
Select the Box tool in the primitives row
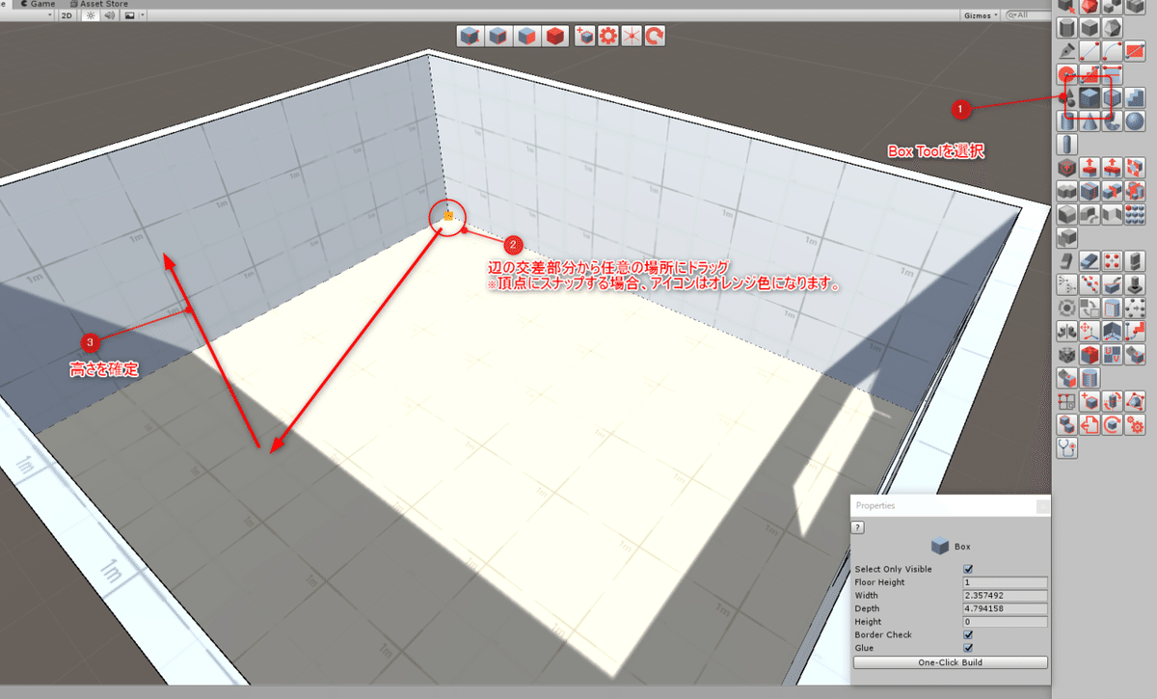pyautogui.click(x=1090, y=98)
